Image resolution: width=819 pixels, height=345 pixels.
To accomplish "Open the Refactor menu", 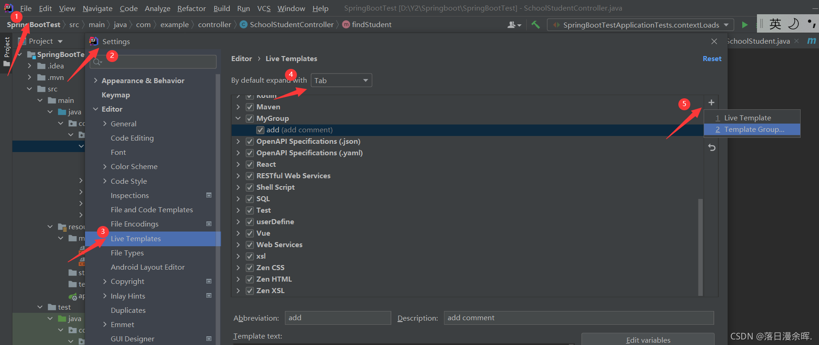I will [x=192, y=8].
